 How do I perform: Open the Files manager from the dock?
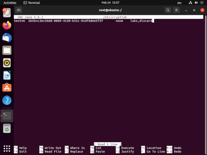click(x=7, y=50)
